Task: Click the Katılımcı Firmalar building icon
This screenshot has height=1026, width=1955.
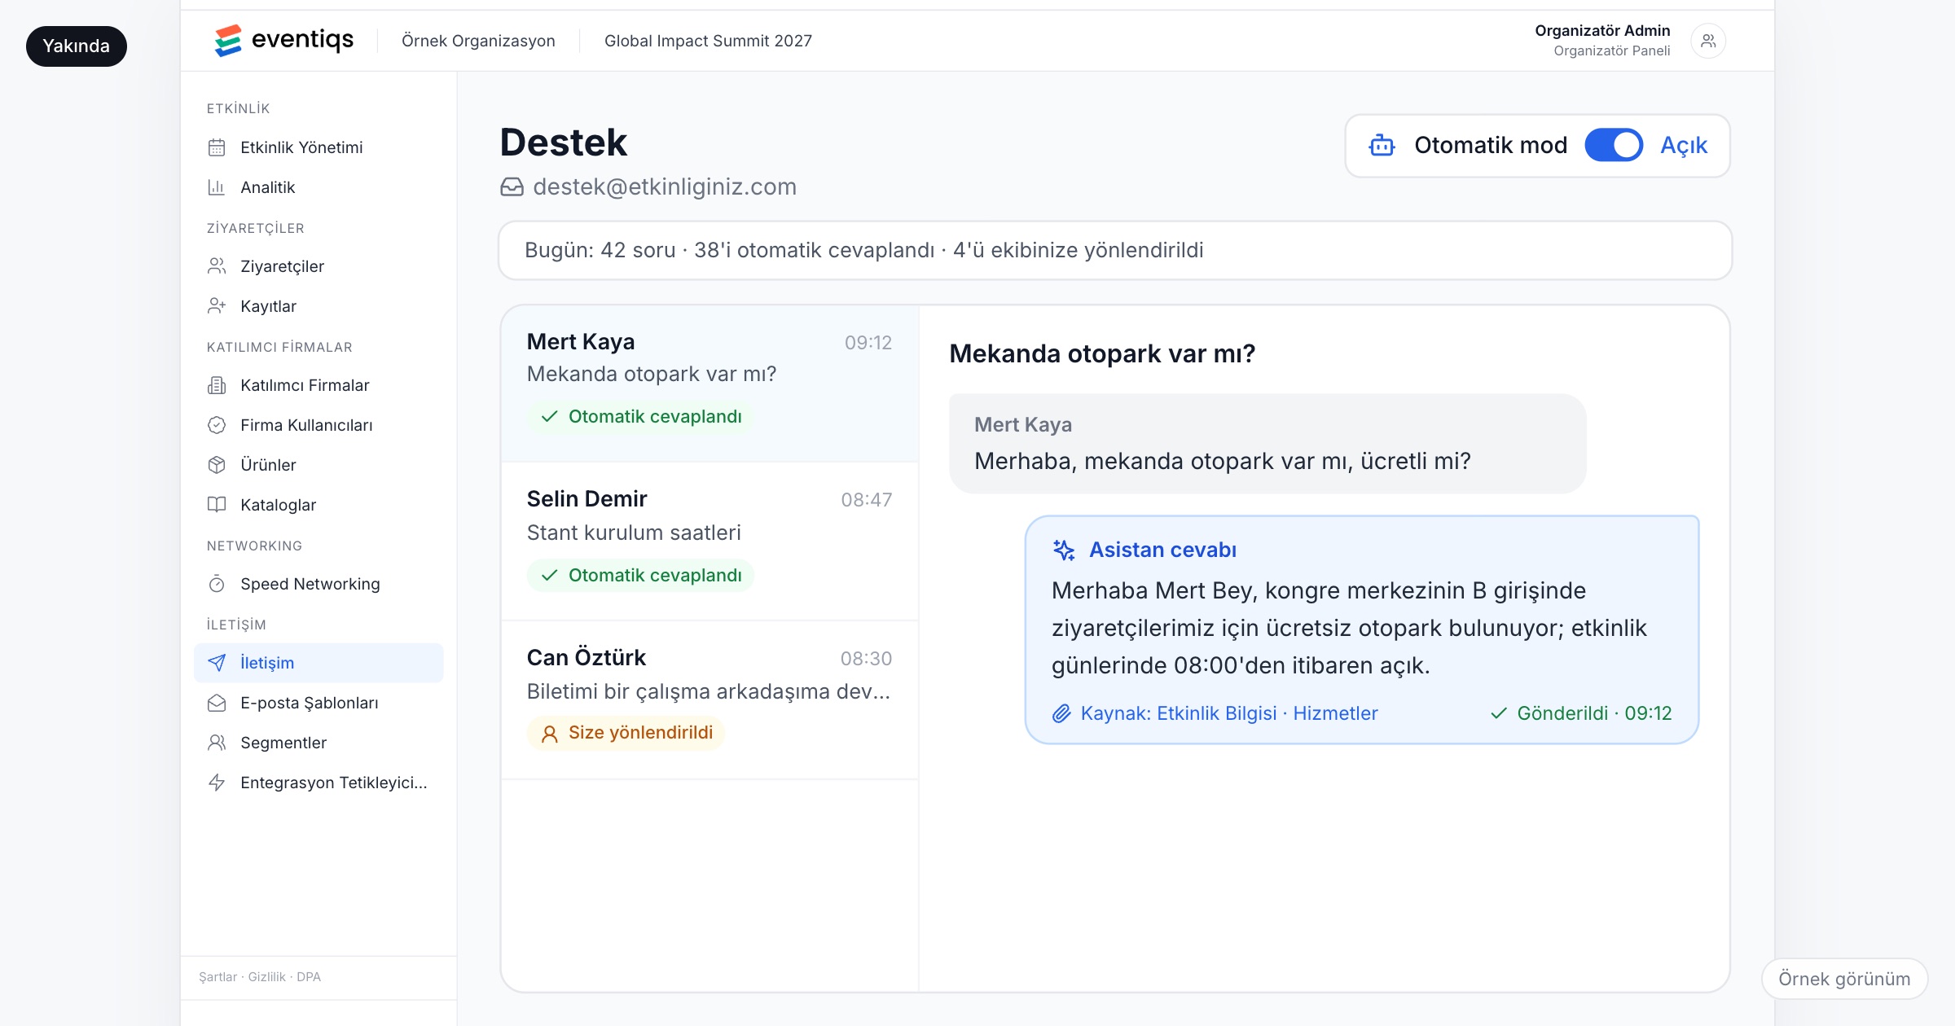Action: point(217,385)
